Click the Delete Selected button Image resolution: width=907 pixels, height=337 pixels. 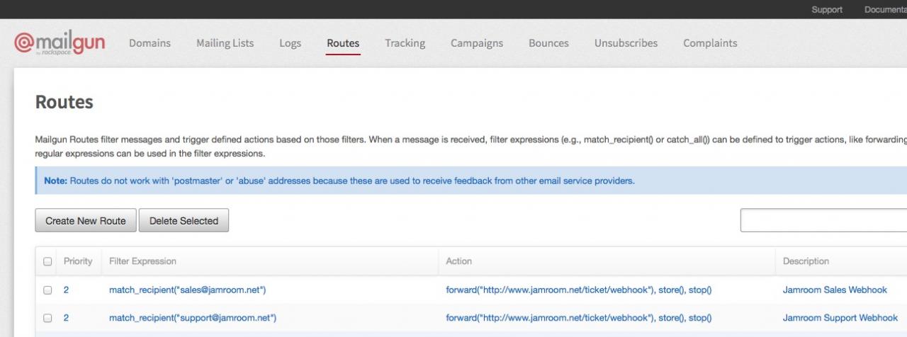(x=184, y=221)
